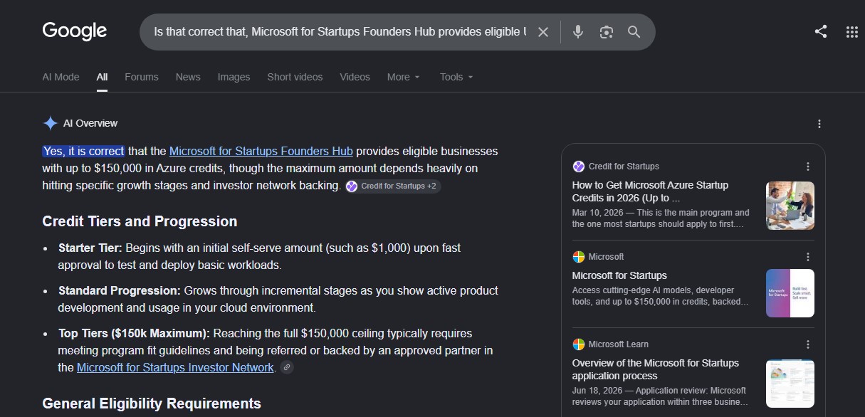Viewport: 865px width, 417px height.
Task: Click the Credit Tiers and Progression heading
Action: 140,221
